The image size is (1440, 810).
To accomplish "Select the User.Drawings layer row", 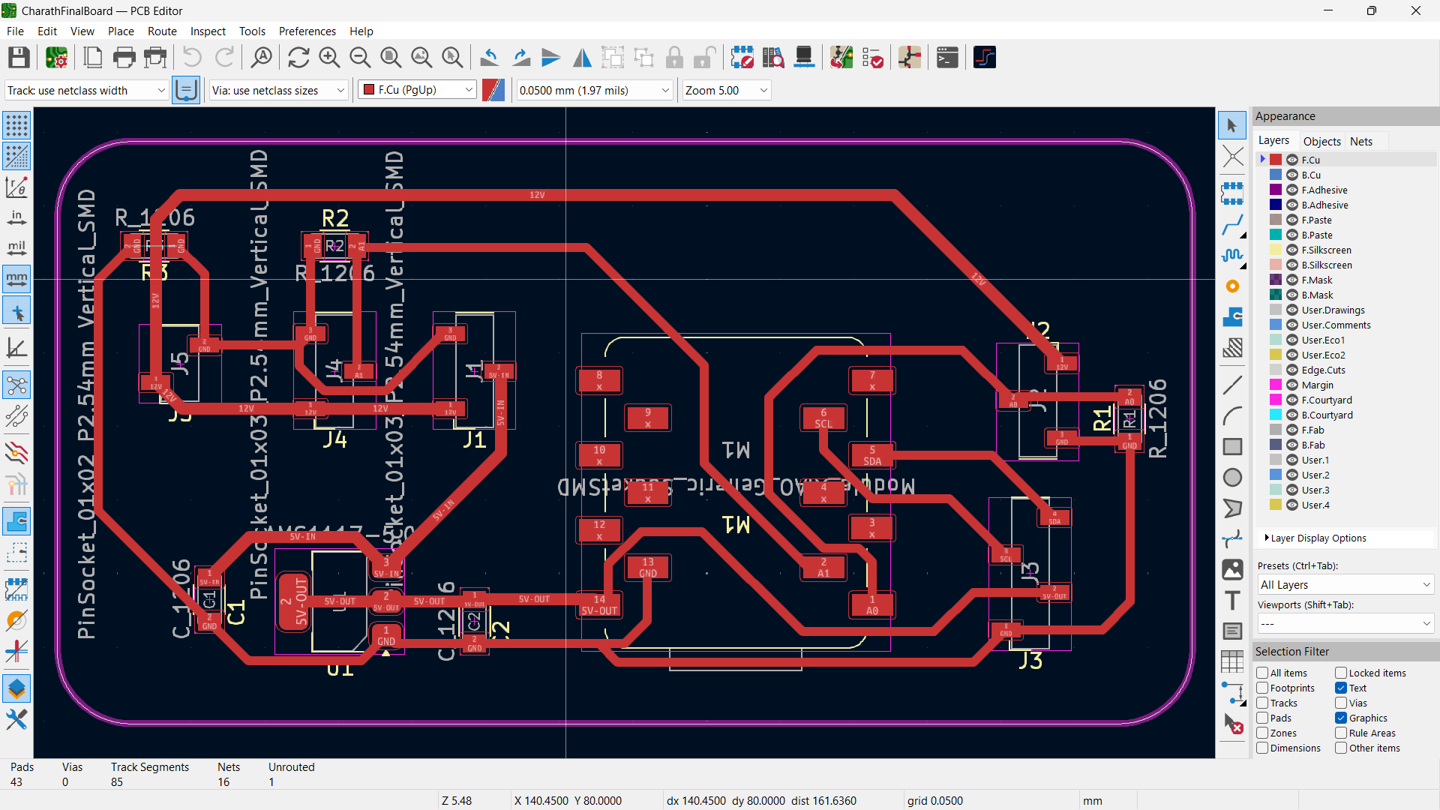I will (1346, 310).
